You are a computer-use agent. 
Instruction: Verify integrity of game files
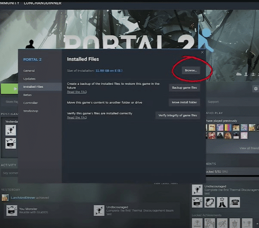[x=177, y=116]
